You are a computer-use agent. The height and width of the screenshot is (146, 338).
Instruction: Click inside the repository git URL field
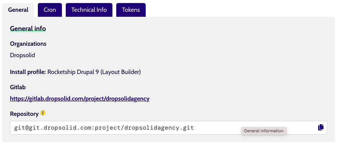[168, 128]
